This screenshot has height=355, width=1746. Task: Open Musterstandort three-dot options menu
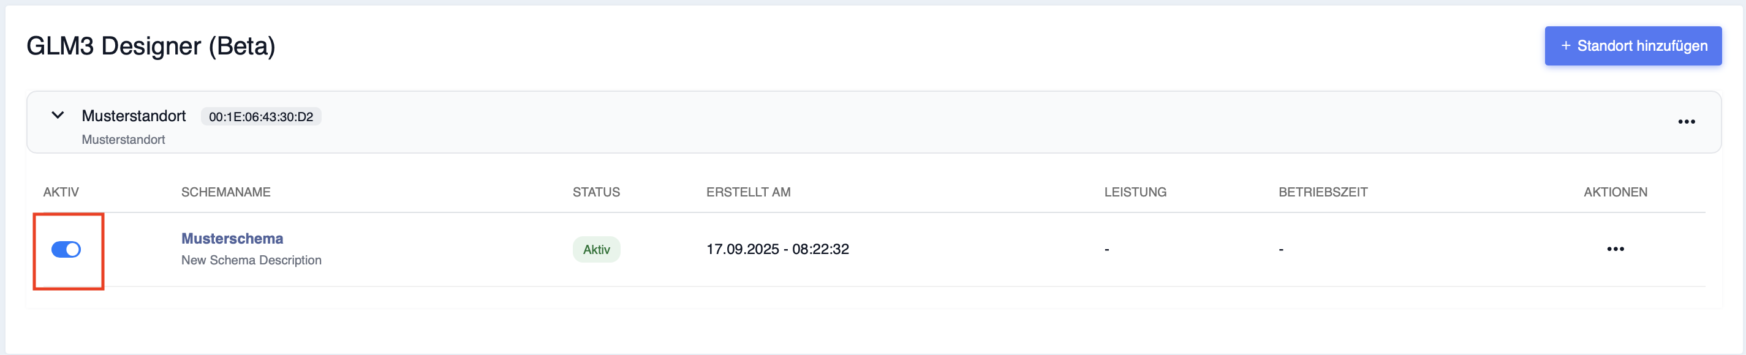click(1687, 122)
